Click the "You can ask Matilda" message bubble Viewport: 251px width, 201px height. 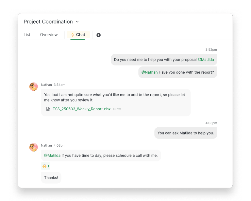click(x=185, y=133)
